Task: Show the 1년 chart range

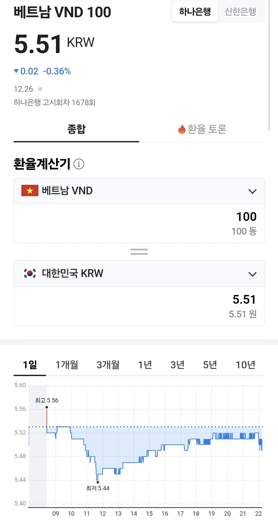Action: click(145, 365)
